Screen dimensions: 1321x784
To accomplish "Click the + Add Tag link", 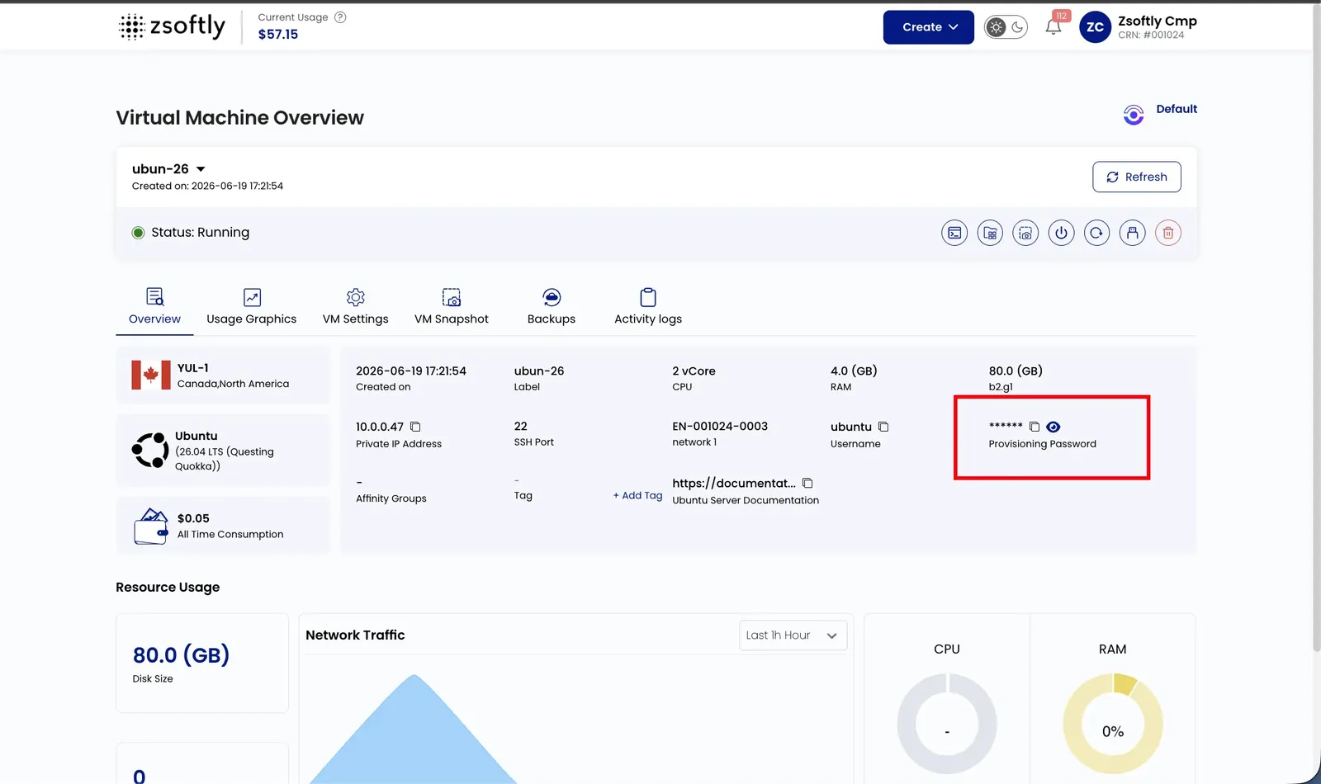I will click(x=637, y=495).
